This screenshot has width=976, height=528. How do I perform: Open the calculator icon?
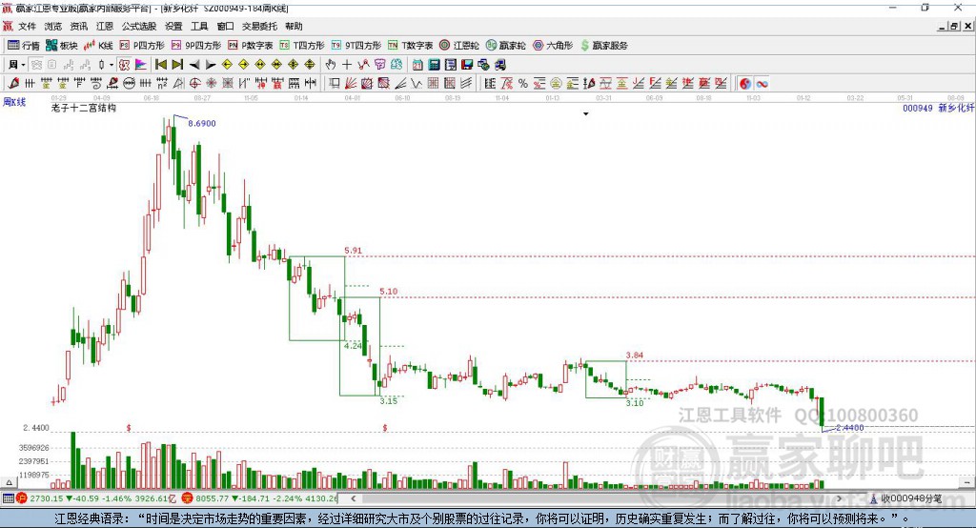(434, 65)
